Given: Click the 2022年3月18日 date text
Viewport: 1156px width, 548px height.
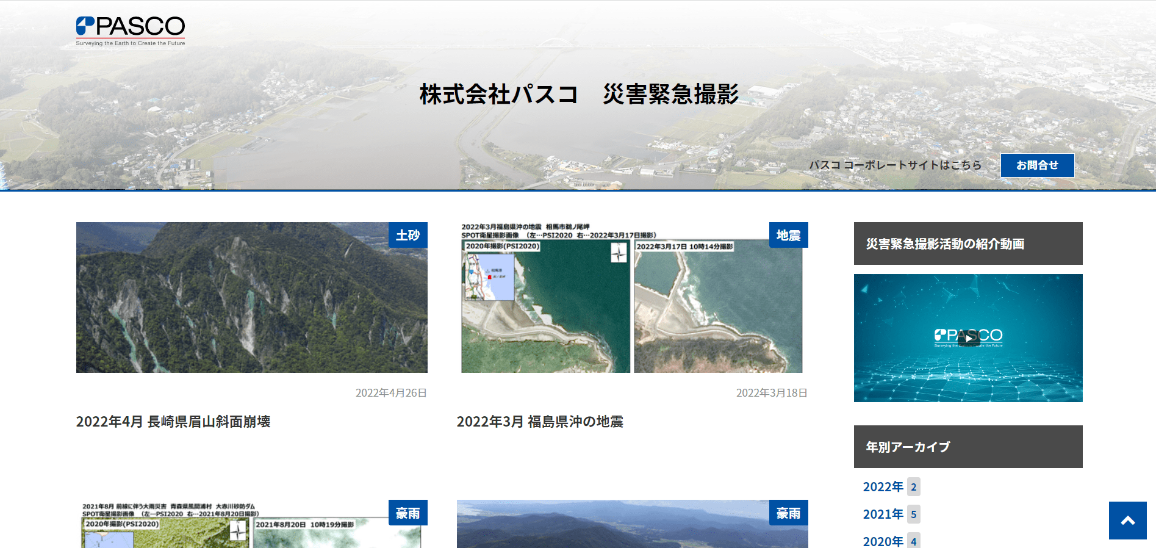Looking at the screenshot, I should (772, 393).
